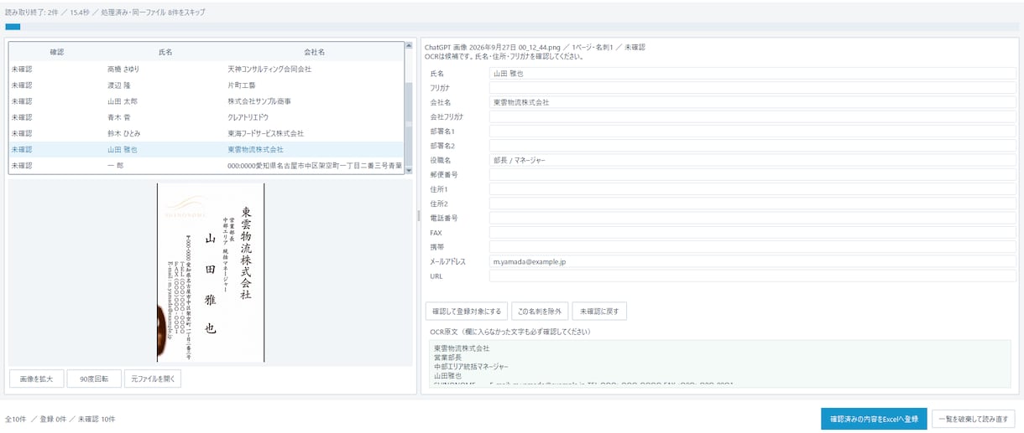Register confirmed data with 確認済みの内容をExcelへ登録
Screen dimensions: 1024x433
pos(874,419)
